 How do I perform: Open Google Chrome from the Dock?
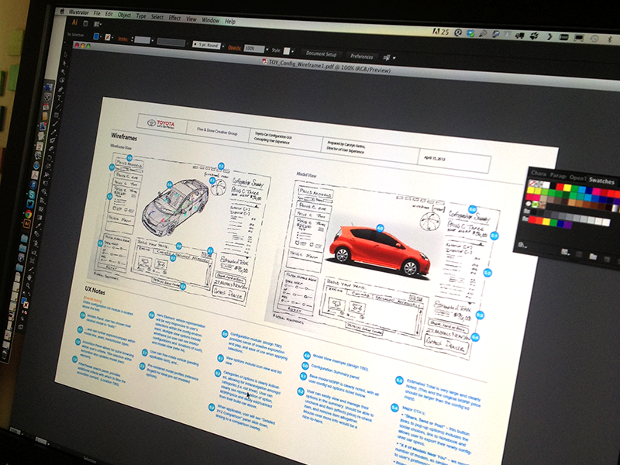pos(29,214)
